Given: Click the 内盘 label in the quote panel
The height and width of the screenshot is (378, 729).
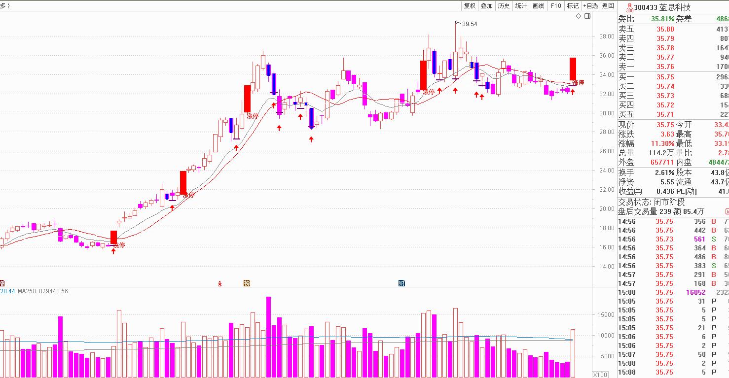Looking at the screenshot, I should [684, 162].
